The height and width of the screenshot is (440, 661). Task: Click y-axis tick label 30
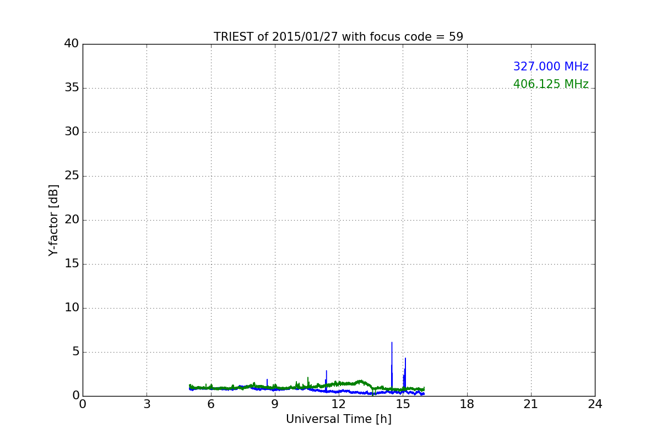point(72,132)
